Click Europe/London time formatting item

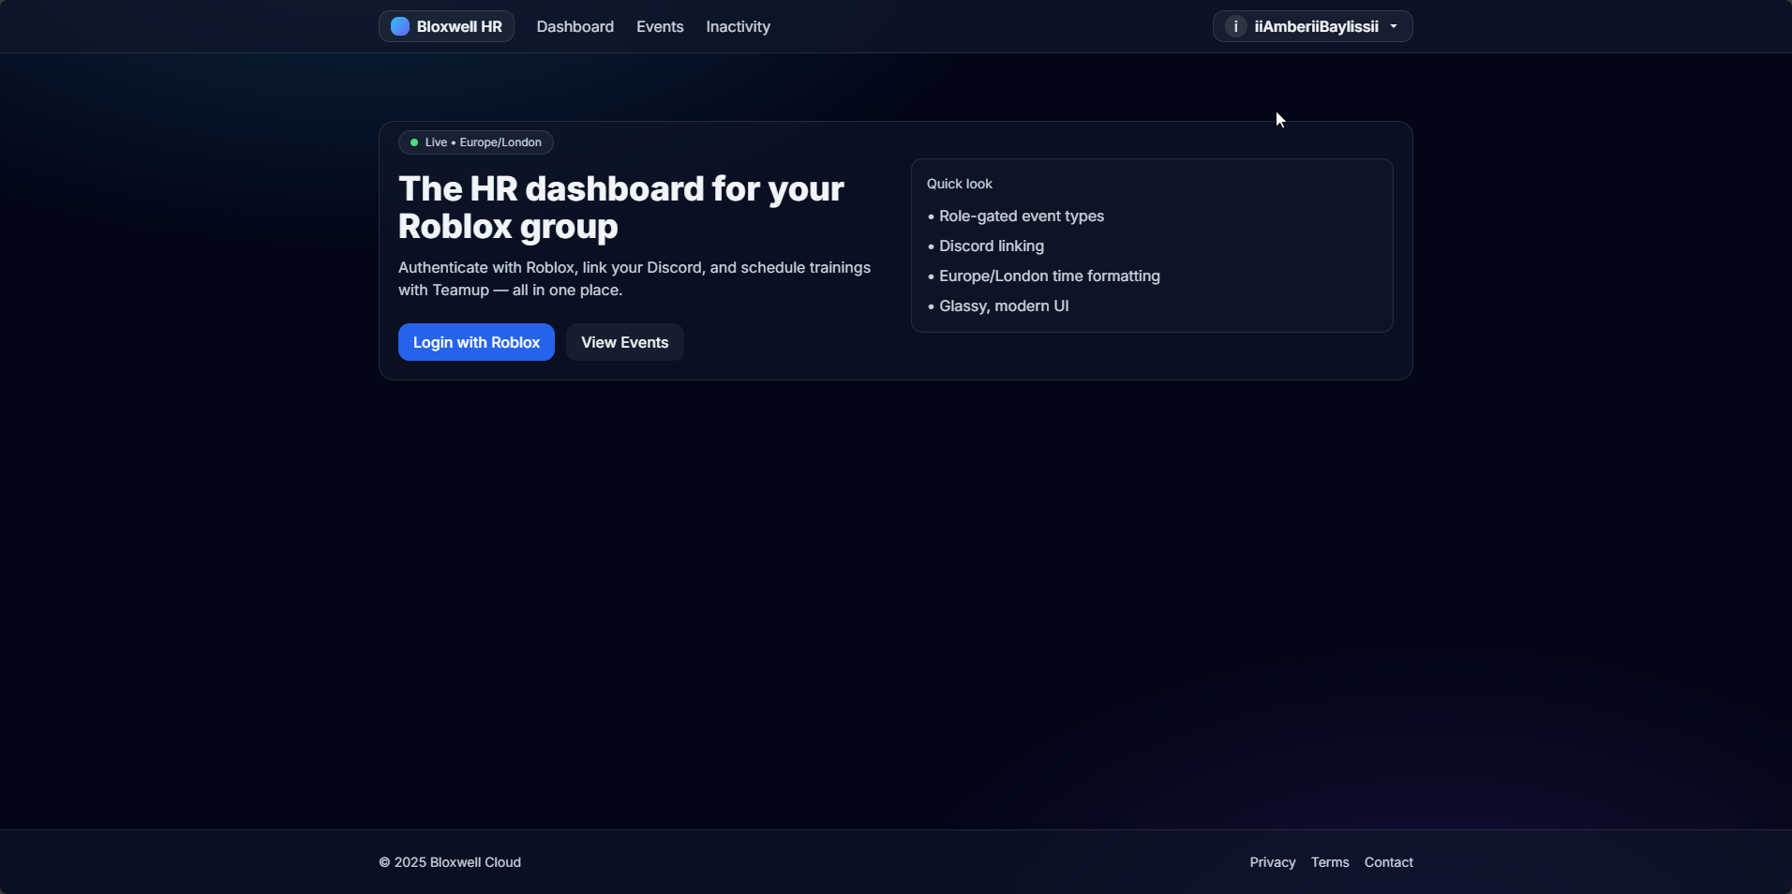click(1043, 276)
